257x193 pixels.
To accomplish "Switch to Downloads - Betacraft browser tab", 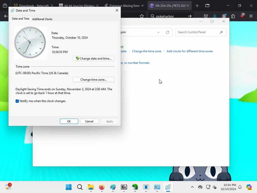I will [x=34, y=6].
